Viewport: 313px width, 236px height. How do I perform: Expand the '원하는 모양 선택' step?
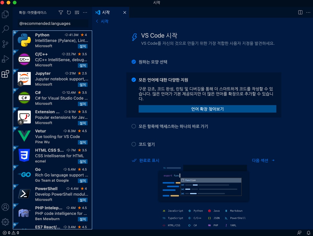(153, 62)
